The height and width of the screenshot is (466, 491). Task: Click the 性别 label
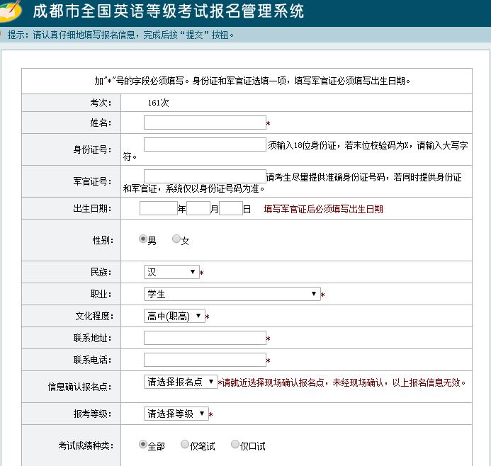click(103, 240)
